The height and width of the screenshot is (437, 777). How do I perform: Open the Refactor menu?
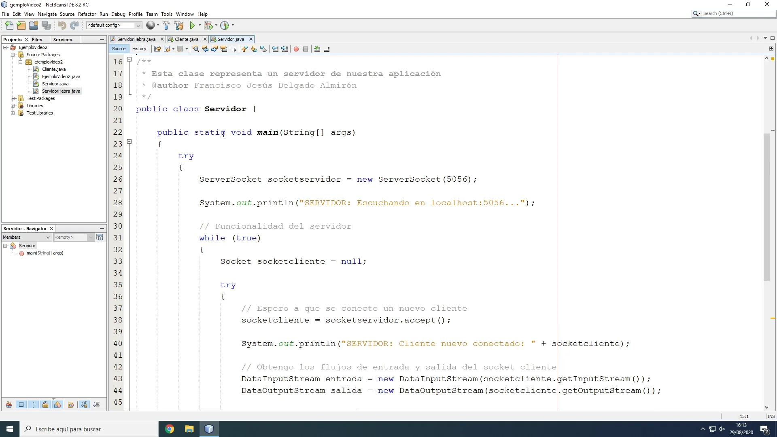[87, 14]
